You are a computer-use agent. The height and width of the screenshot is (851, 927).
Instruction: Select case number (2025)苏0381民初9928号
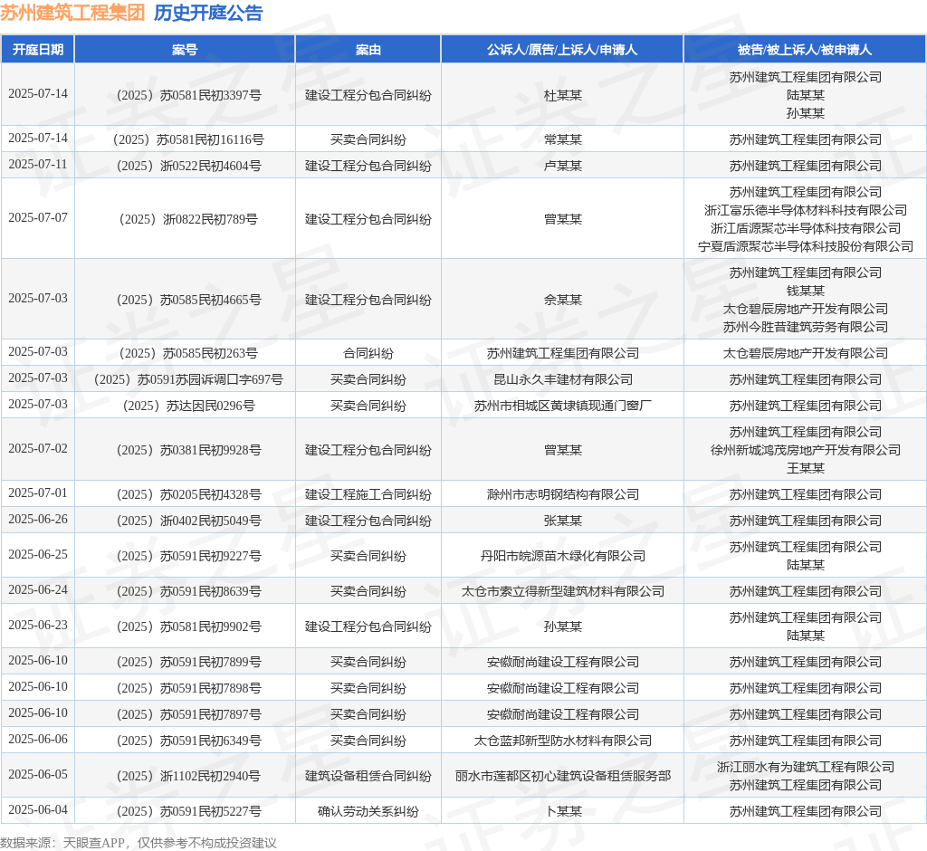188,450
